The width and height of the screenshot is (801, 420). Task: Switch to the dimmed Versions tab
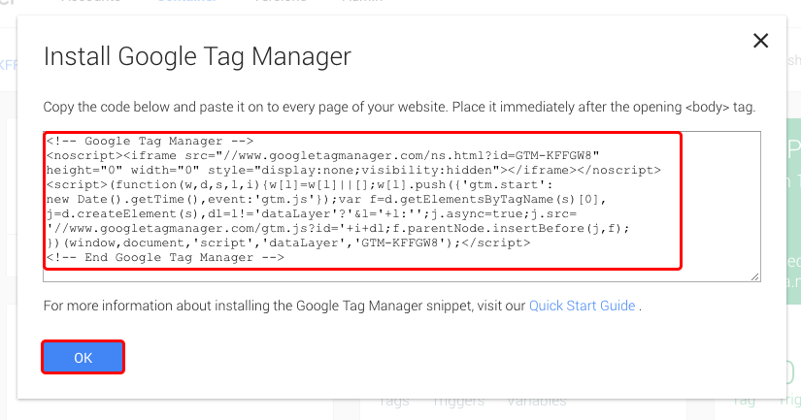(x=281, y=2)
